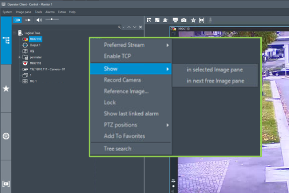The image size is (289, 193).
Task: Collapse the Logical Tree node
Action: click(14, 33)
